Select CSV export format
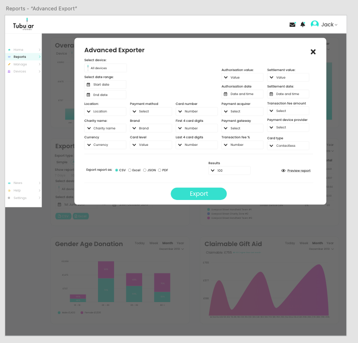358x343 pixels. (117, 170)
